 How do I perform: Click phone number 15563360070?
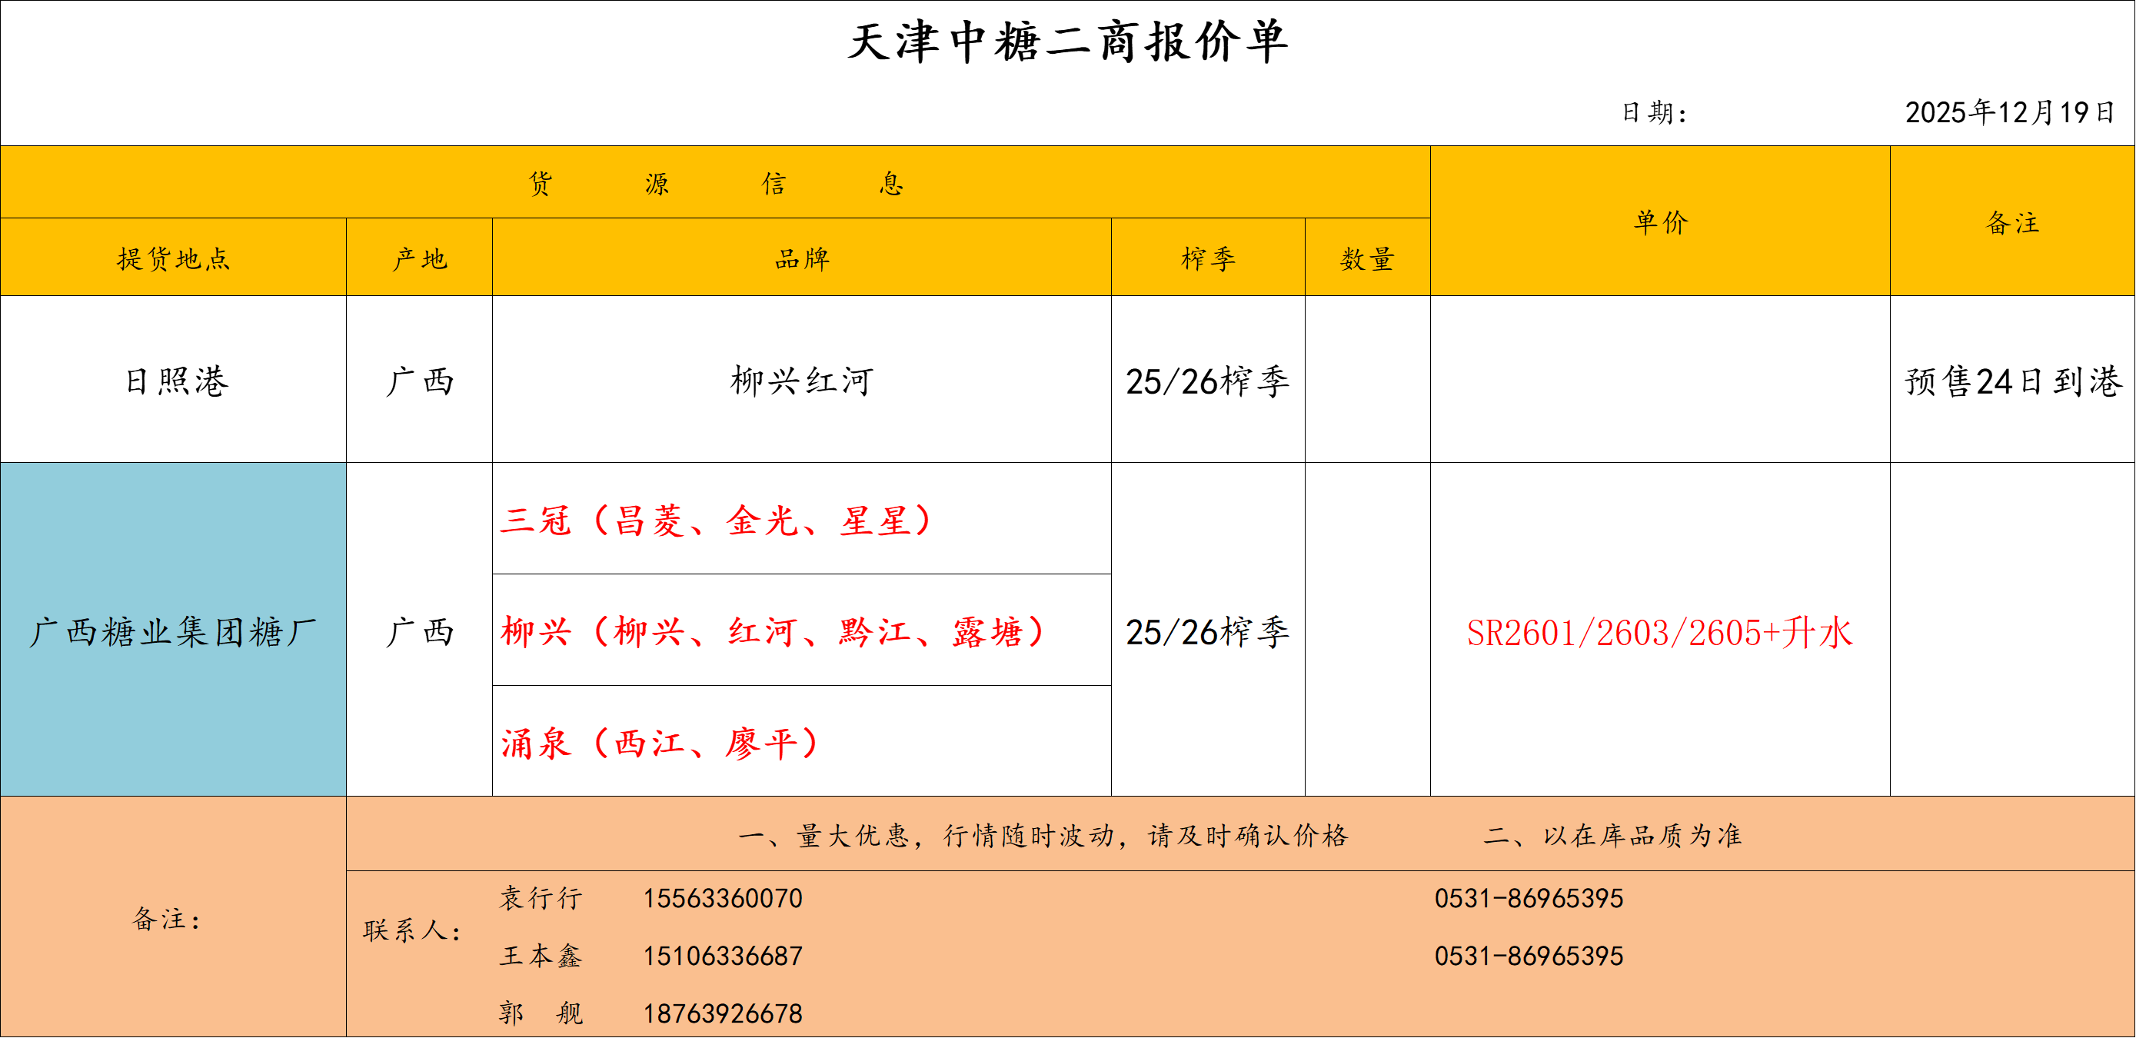(x=722, y=898)
